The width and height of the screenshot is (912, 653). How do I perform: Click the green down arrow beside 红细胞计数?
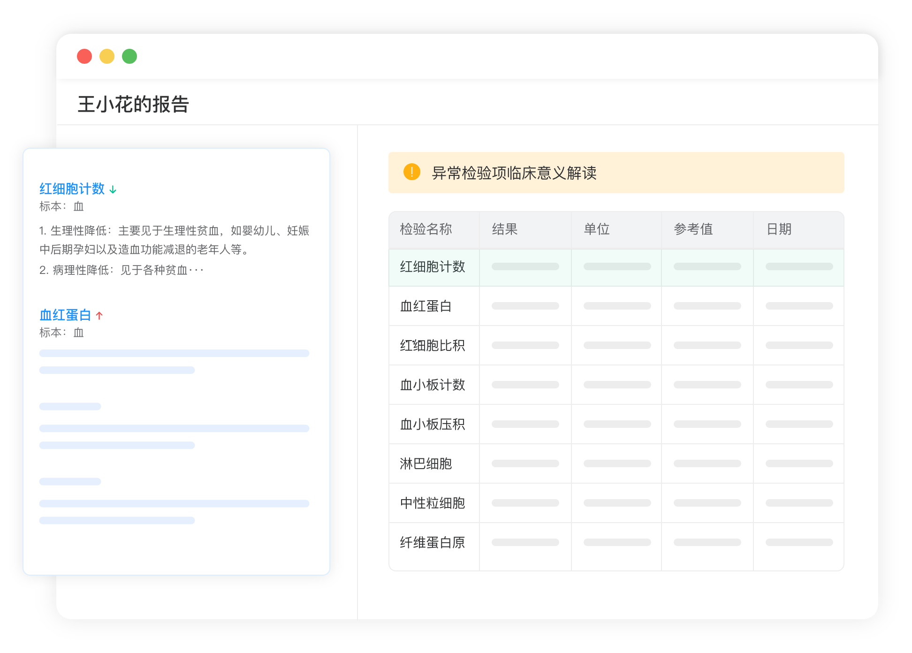113,190
